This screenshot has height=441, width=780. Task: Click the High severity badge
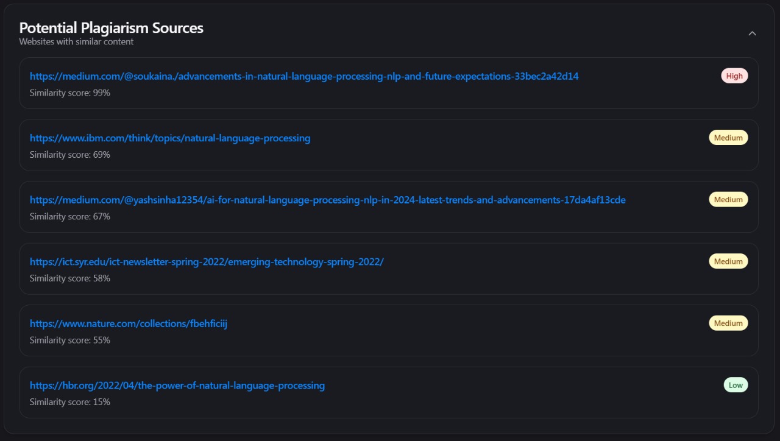pyautogui.click(x=734, y=76)
